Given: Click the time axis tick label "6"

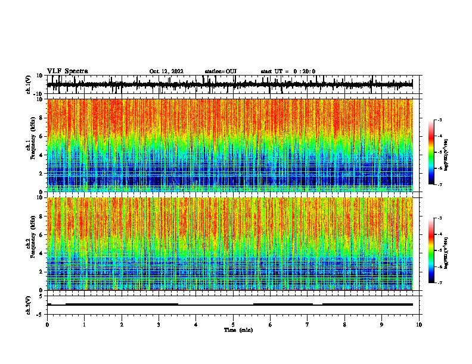Looking at the screenshot, I should click(271, 325).
